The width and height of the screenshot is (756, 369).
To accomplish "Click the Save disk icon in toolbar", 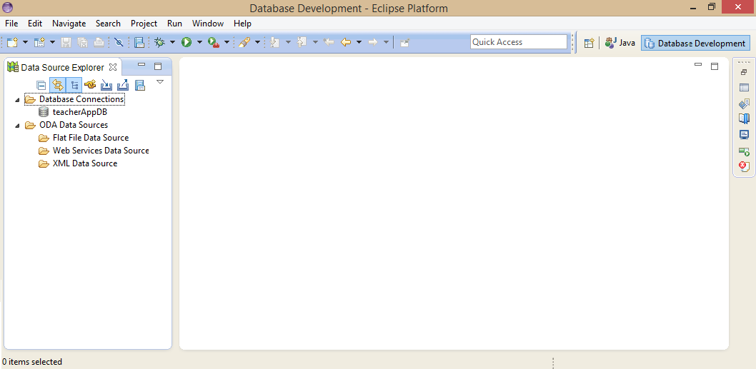I will (x=66, y=42).
